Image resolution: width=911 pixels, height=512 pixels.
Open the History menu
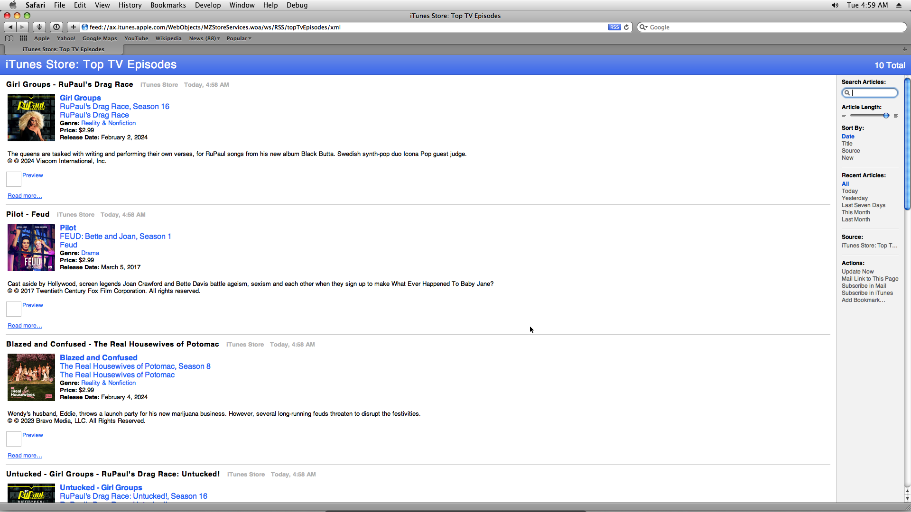coord(130,5)
